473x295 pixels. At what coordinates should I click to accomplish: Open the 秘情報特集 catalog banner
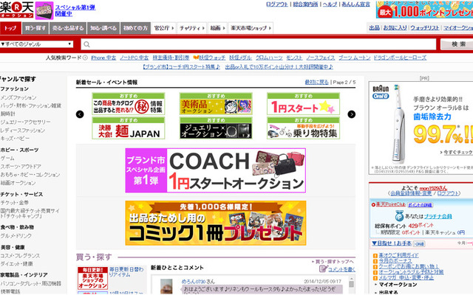(129, 104)
